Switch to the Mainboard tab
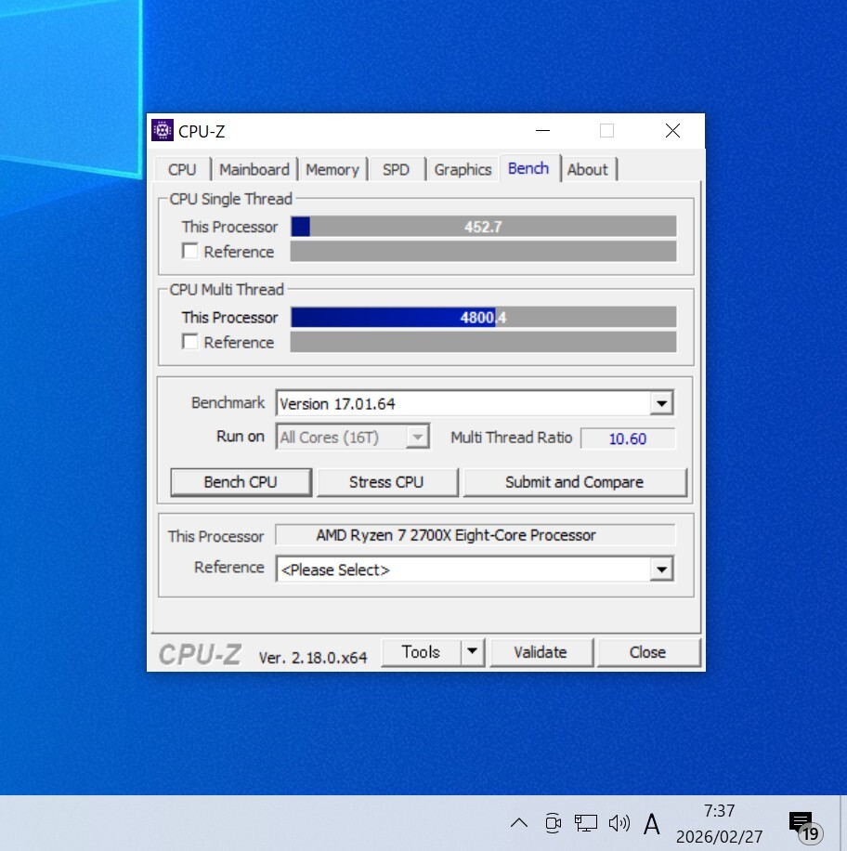Screen dimensions: 847x851 click(x=254, y=170)
